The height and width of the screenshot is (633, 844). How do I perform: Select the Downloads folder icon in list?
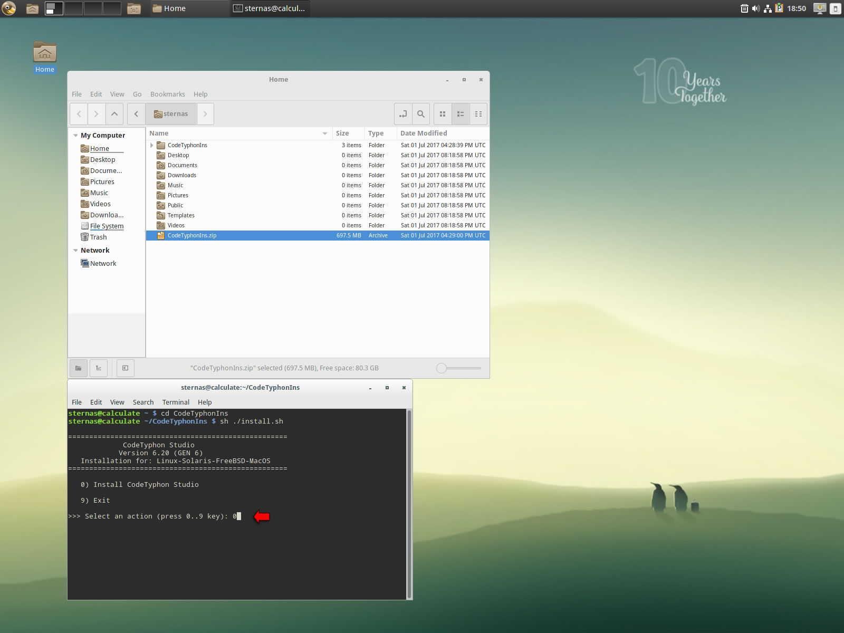point(161,176)
